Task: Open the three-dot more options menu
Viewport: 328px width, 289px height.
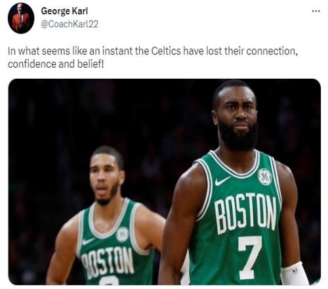Action: [x=316, y=11]
